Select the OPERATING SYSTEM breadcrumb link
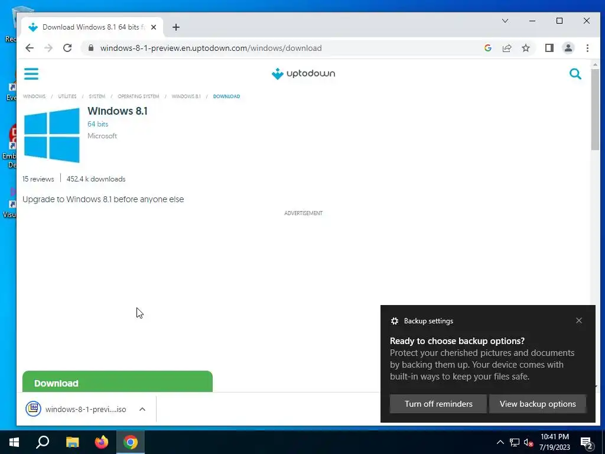605x454 pixels. coord(138,96)
